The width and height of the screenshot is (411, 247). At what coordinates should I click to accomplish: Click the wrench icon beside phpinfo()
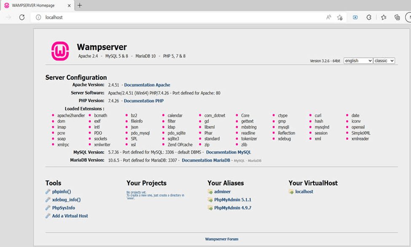click(48, 192)
